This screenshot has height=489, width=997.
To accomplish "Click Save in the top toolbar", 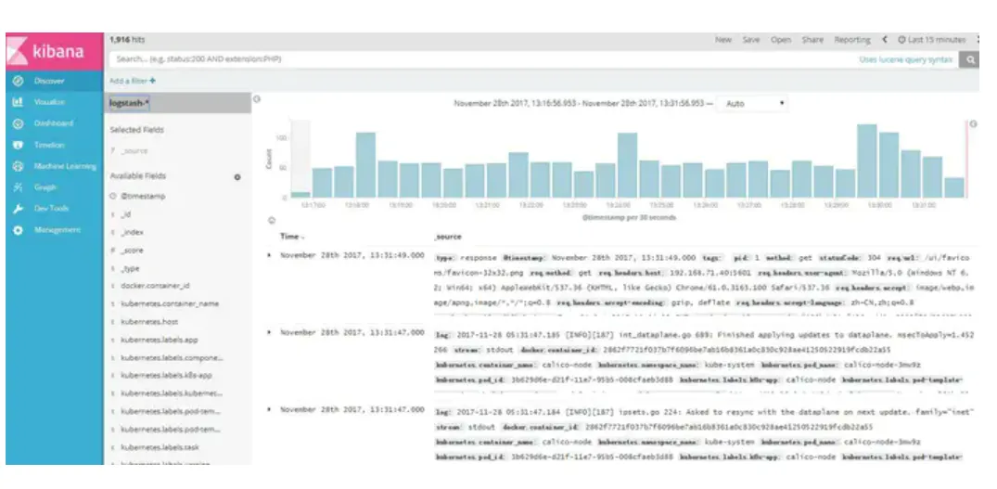I will tap(751, 39).
